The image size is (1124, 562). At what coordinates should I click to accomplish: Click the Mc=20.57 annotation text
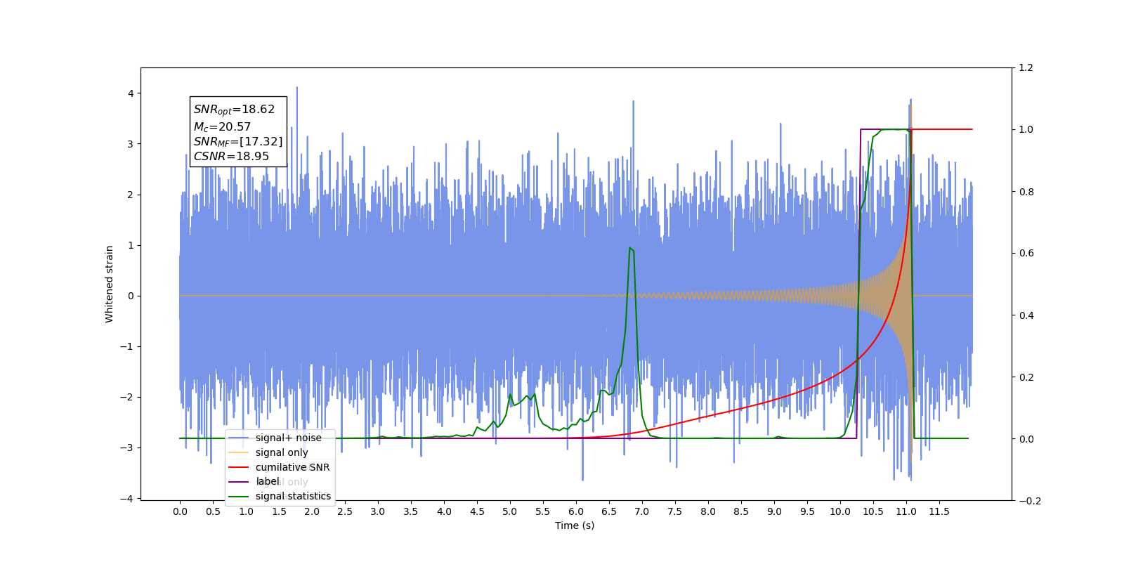222,127
